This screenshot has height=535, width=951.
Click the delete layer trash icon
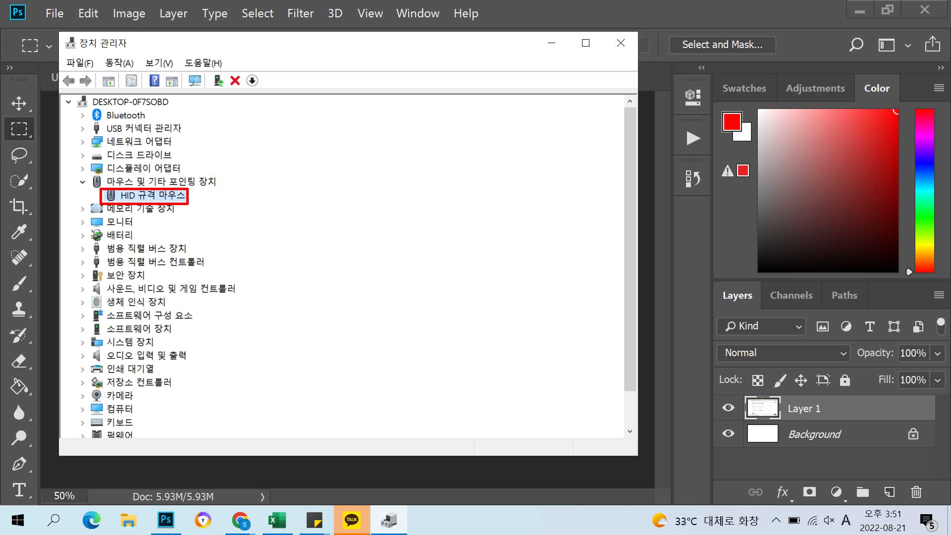pos(916,492)
